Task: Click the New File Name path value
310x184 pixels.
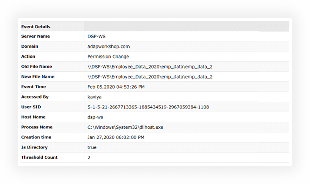Action: 150,77
